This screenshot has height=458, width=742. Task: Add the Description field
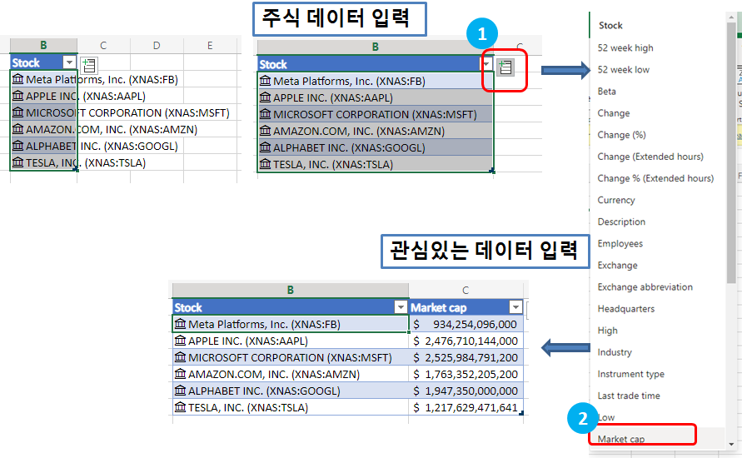621,222
